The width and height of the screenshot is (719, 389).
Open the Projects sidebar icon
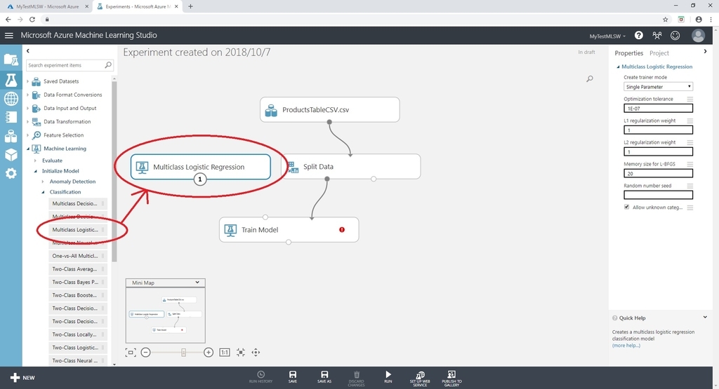click(11, 60)
